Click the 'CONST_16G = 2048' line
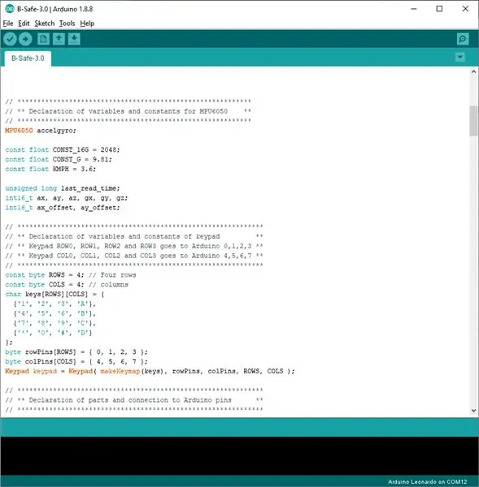 63,149
